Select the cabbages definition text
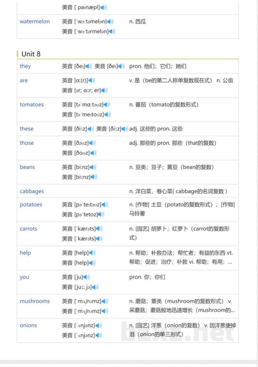The height and width of the screenshot is (367, 258). 178,191
